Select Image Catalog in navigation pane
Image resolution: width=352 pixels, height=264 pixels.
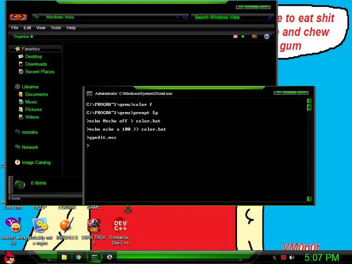pos(36,162)
